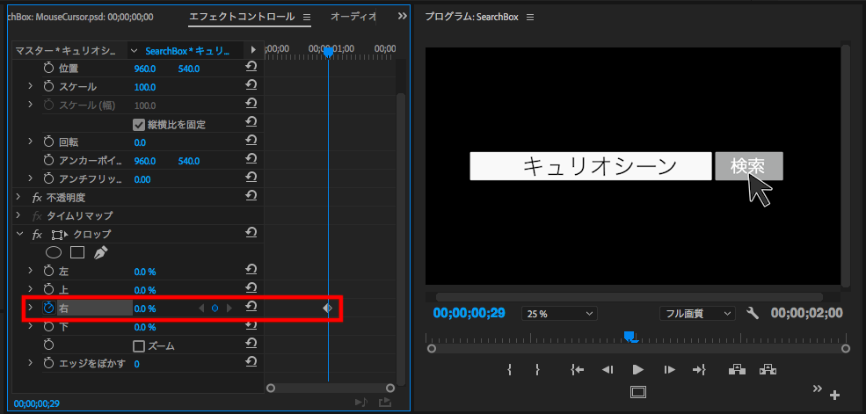Reset the 位置 parameter

point(251,68)
